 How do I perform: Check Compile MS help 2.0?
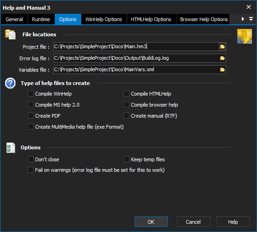pos(30,105)
